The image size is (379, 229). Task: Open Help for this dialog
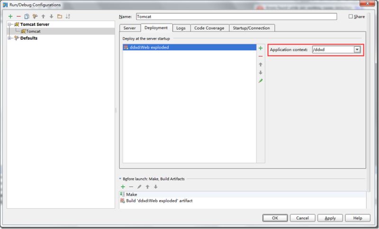click(x=358, y=218)
